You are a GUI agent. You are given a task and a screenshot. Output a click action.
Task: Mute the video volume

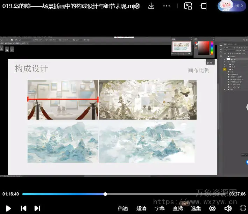228,208
